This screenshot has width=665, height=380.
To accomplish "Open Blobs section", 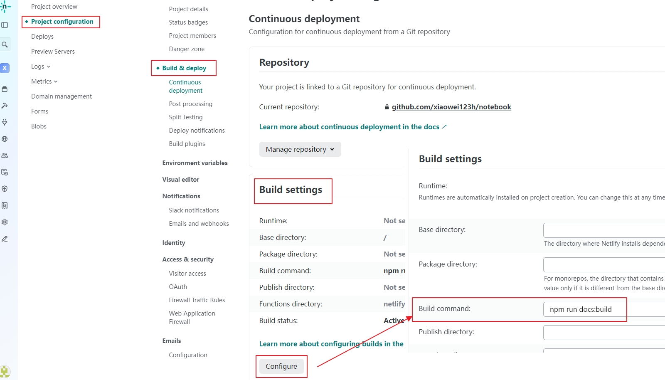I will [39, 126].
